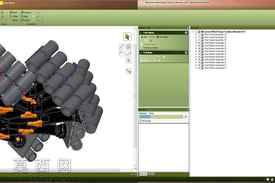
Task: Insert a sphere from the Insert group
Action: click(2, 16)
